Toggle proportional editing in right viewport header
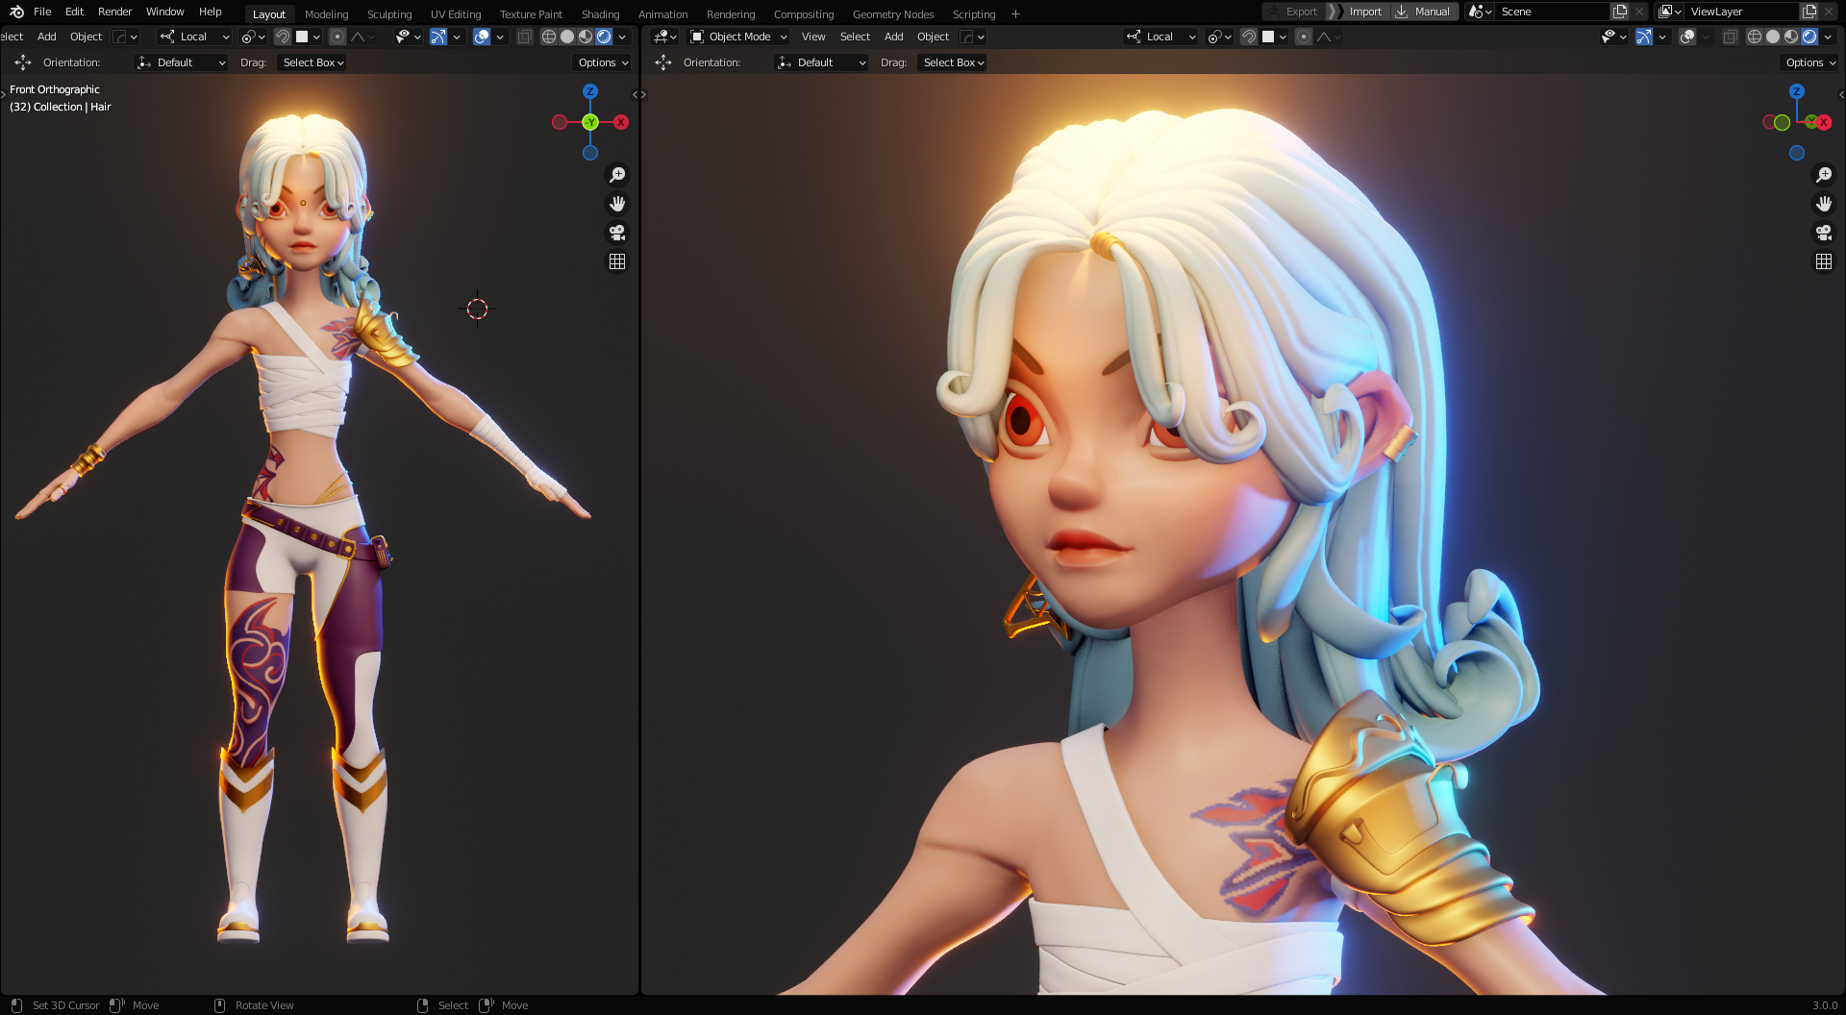 [1304, 37]
